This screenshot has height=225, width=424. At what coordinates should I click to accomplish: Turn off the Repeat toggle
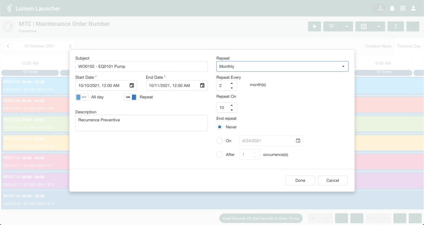coord(131,97)
